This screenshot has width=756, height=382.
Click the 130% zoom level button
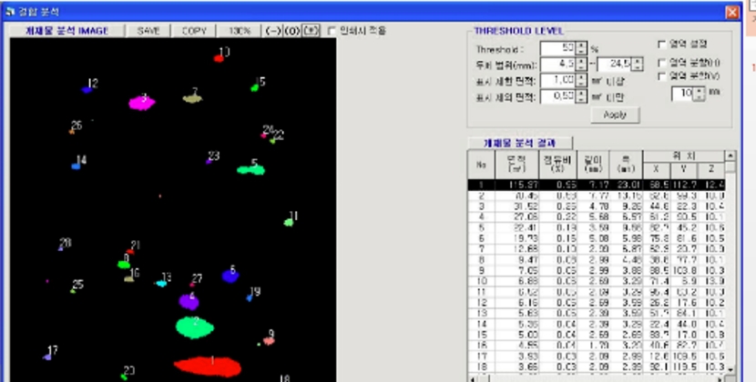coord(240,30)
